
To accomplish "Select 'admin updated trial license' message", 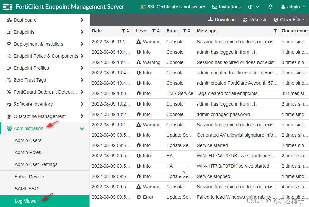I will pyautogui.click(x=237, y=73).
